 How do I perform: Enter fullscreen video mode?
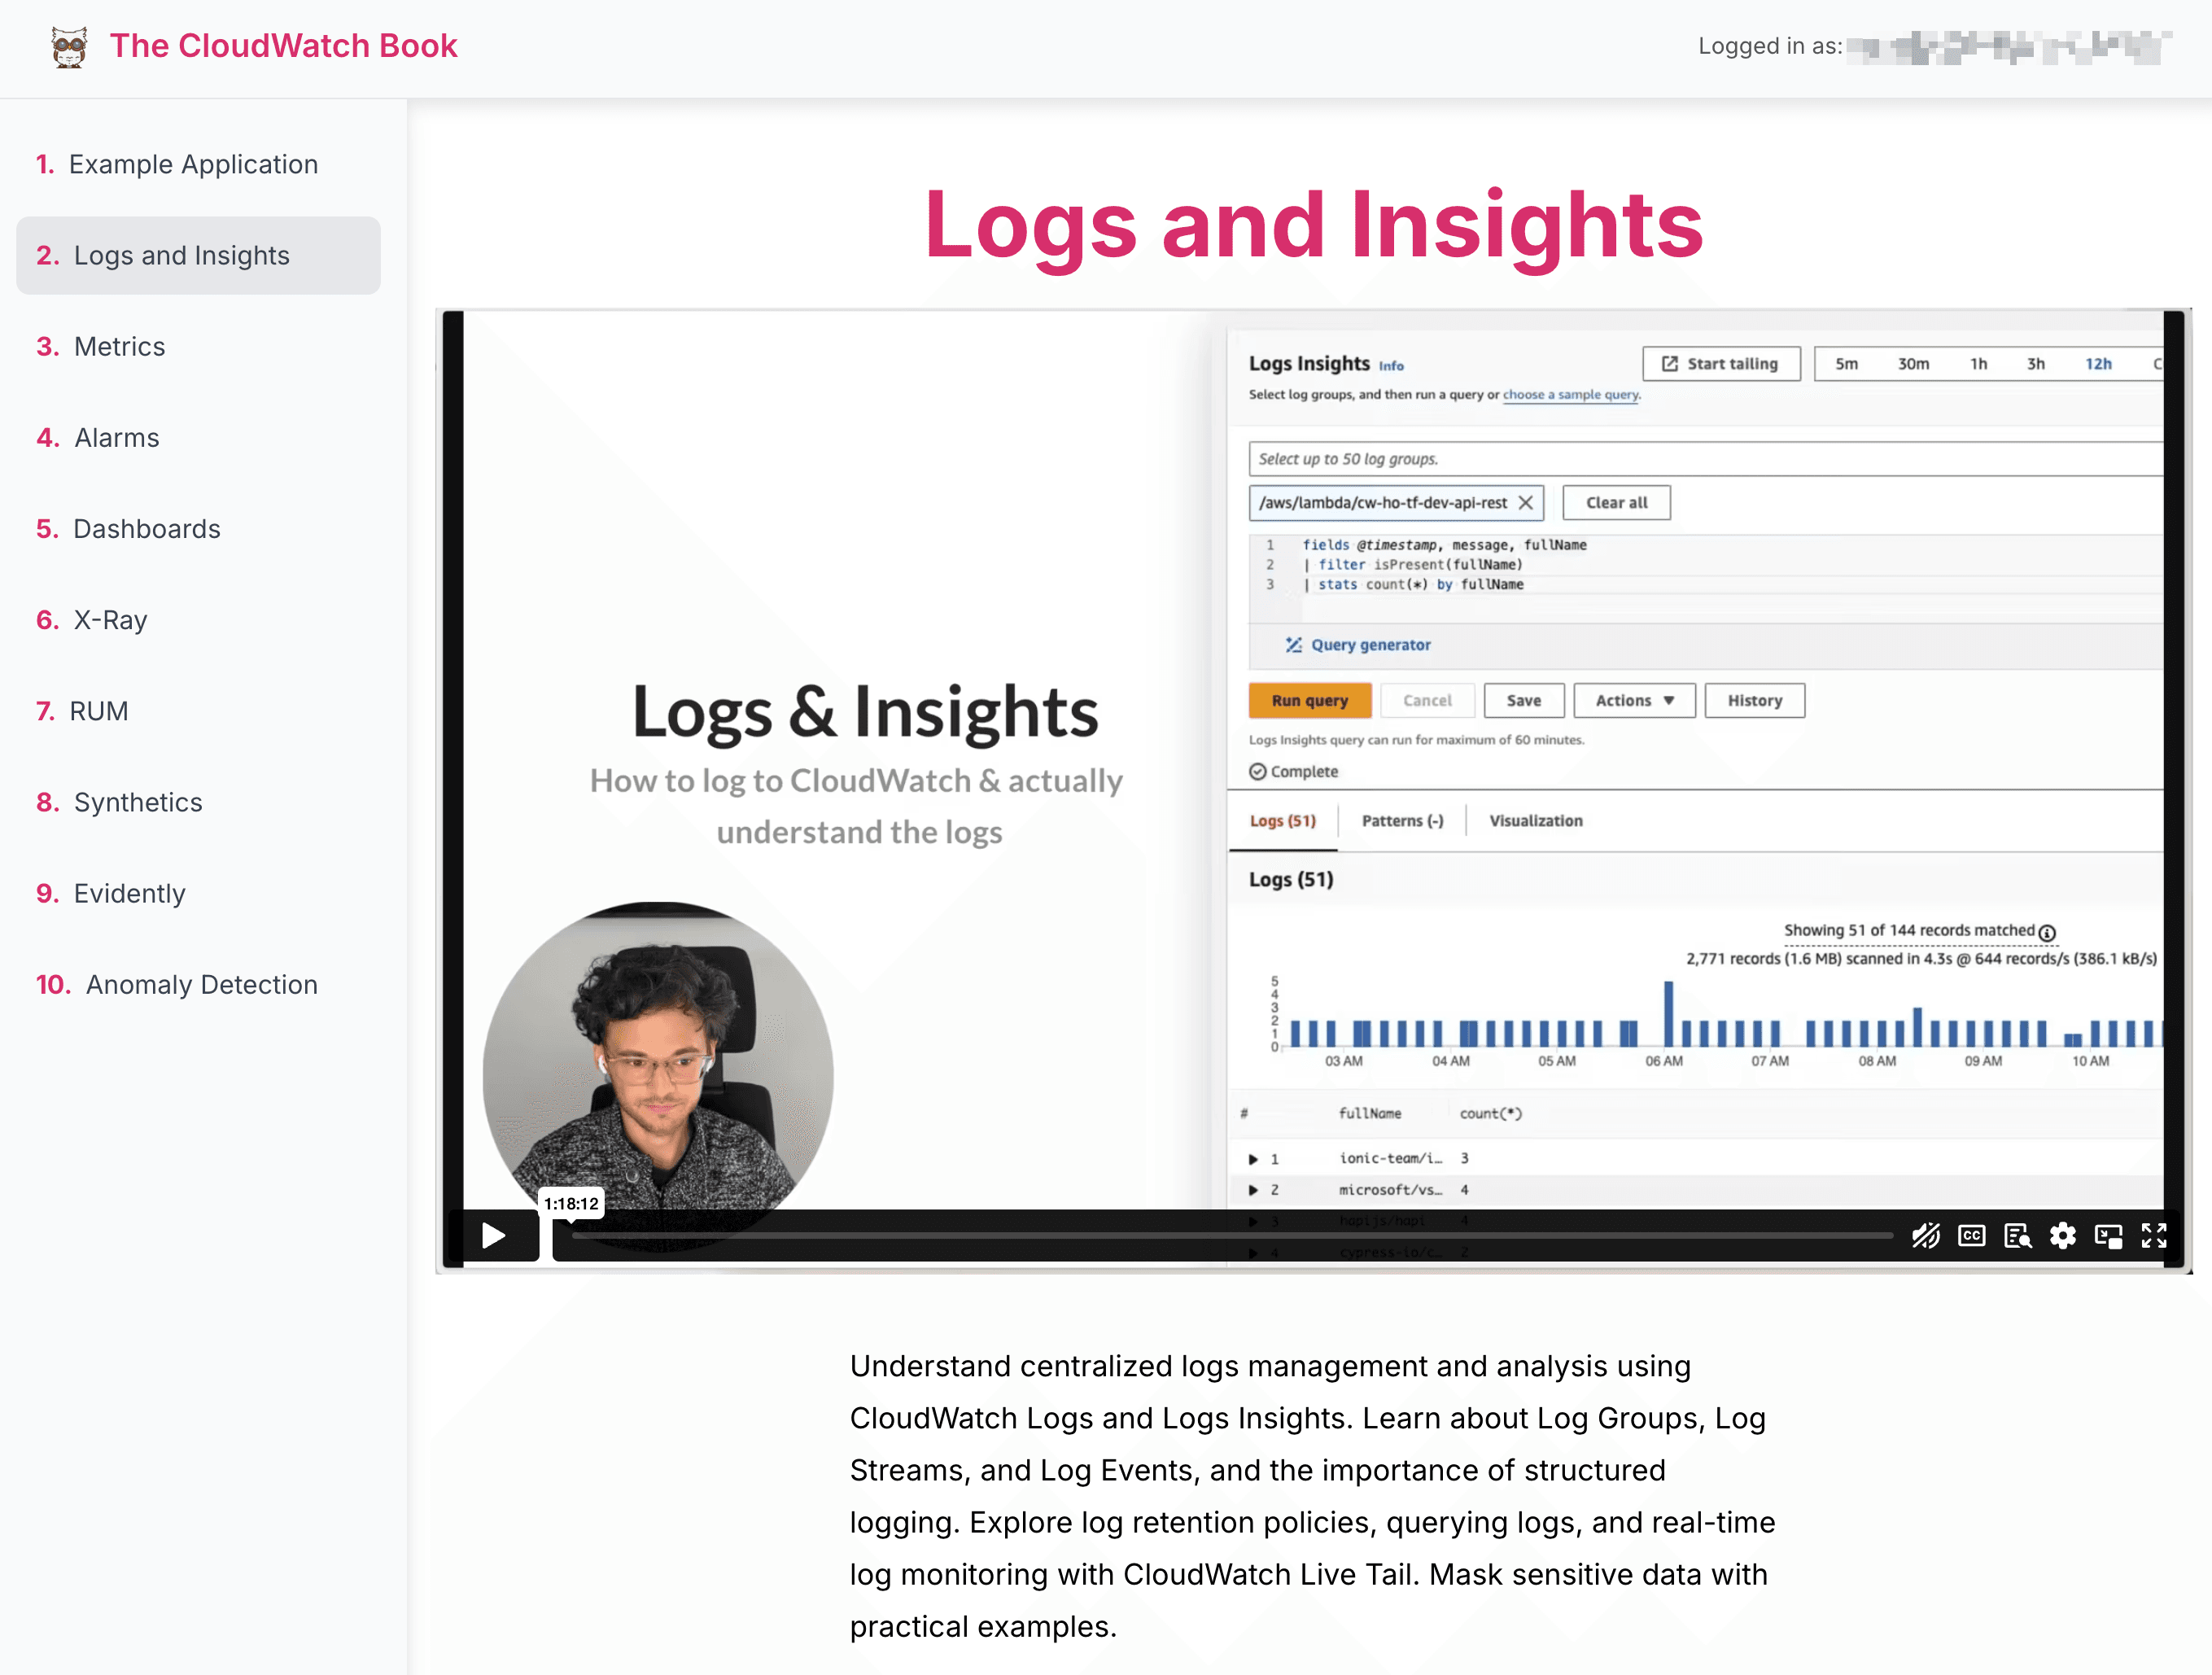2154,1236
